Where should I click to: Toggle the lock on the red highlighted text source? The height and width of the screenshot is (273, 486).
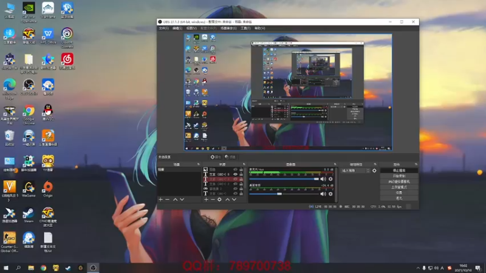pos(241,179)
